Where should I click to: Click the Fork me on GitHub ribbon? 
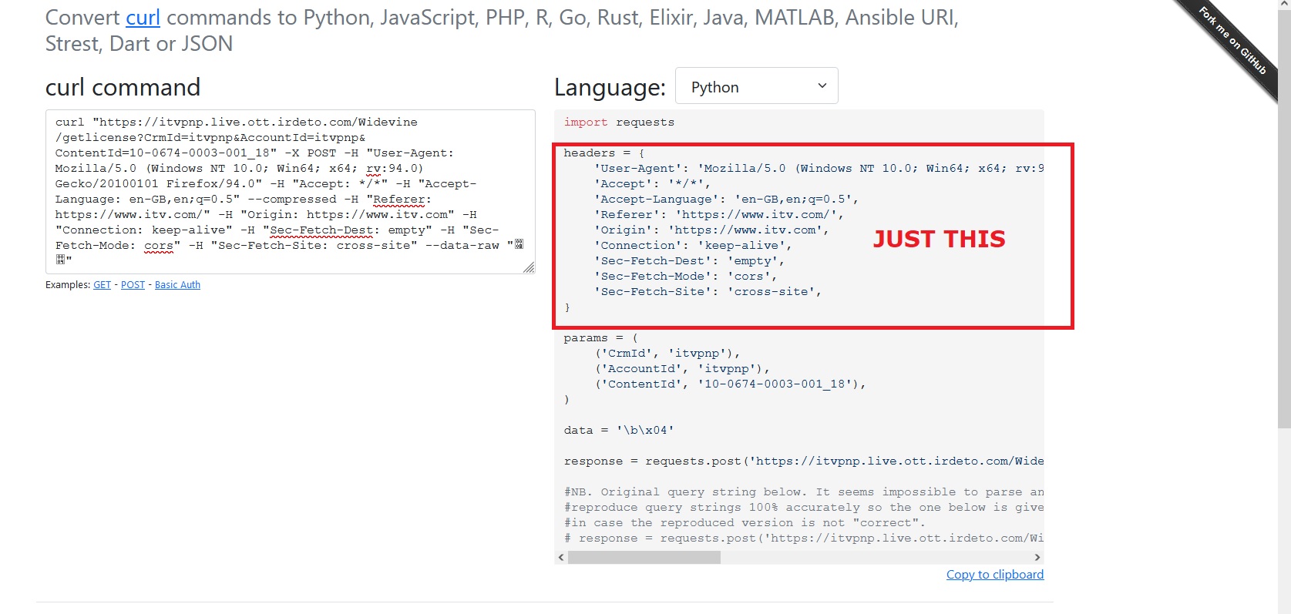1232,40
